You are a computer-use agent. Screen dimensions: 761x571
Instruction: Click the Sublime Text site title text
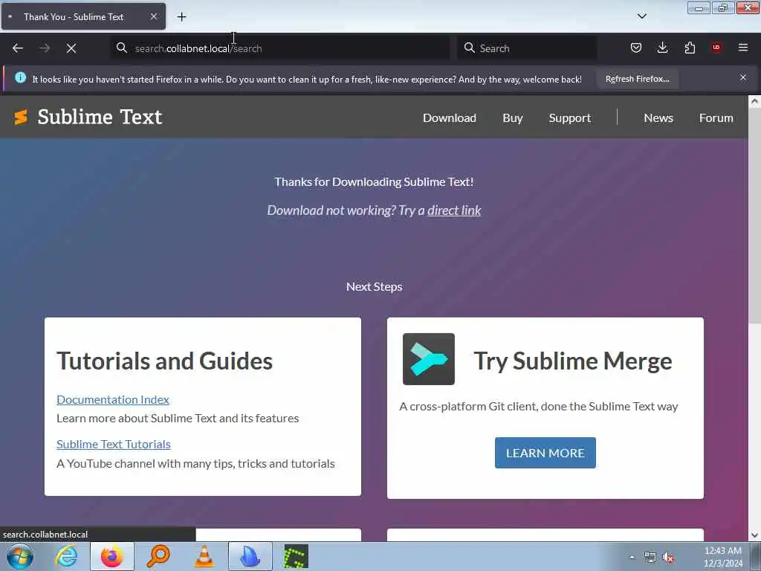pos(100,117)
